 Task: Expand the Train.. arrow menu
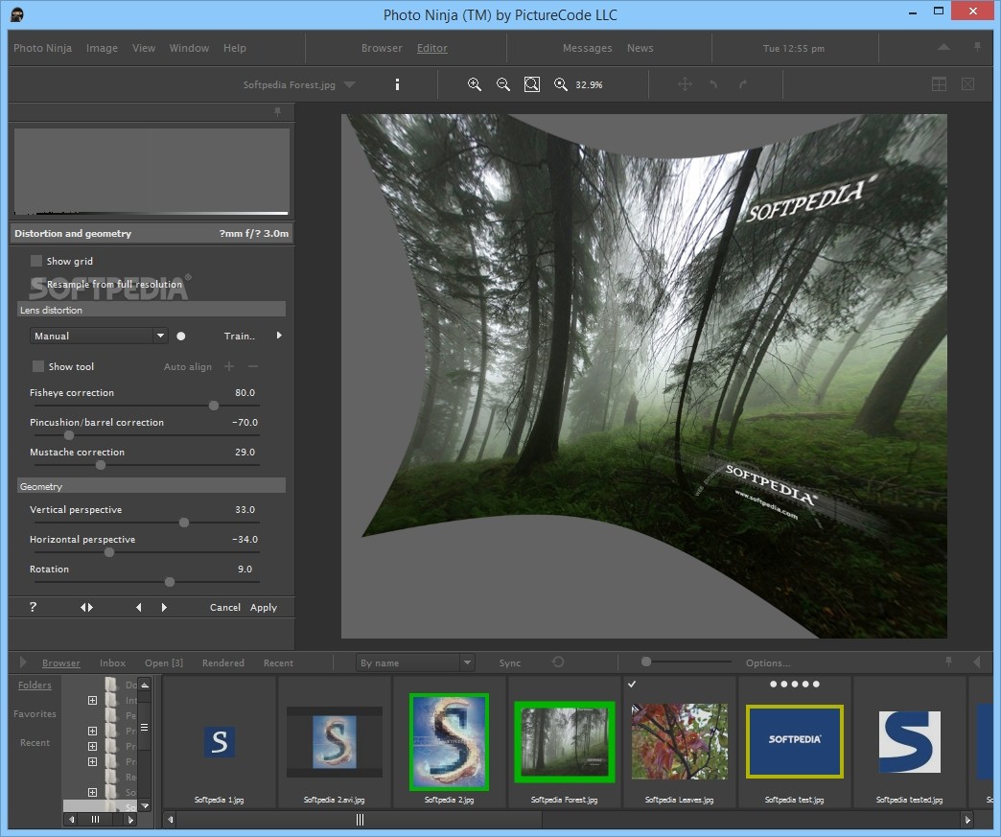pos(279,336)
